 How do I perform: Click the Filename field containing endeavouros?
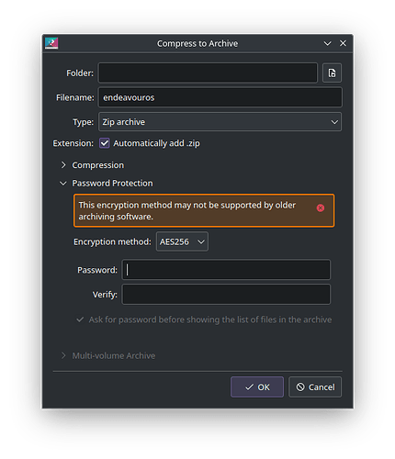pos(220,97)
